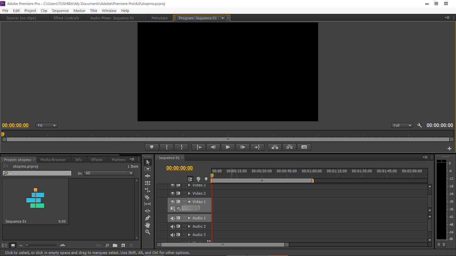The width and height of the screenshot is (456, 256).
Task: Step forward one frame
Action: click(243, 147)
